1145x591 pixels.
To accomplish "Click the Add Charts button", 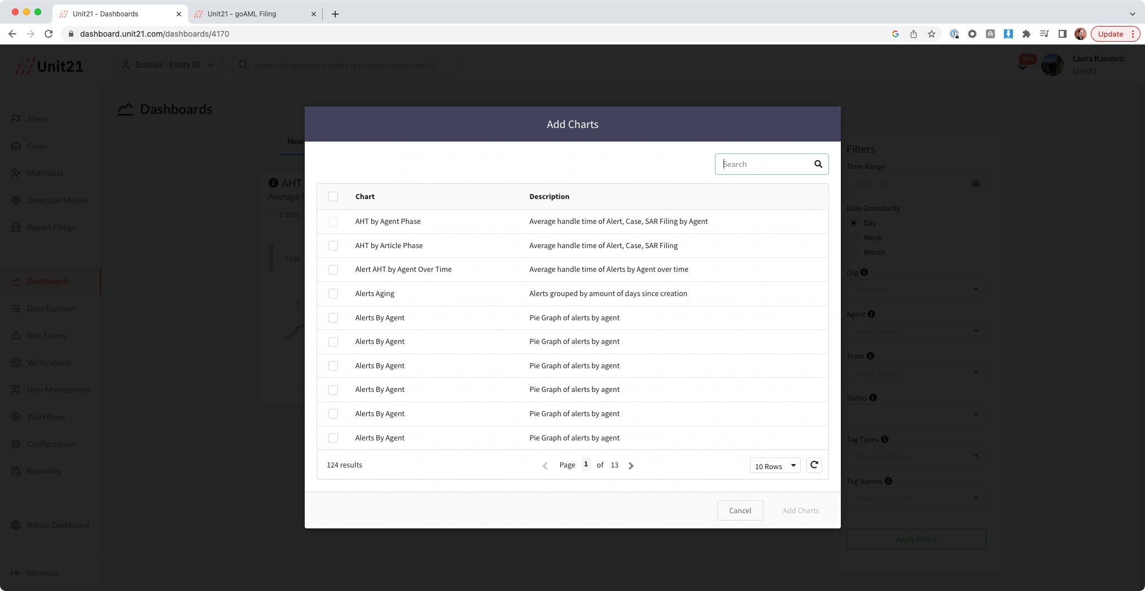I will (800, 510).
